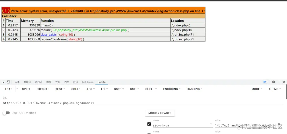The width and height of the screenshot is (287, 134).
Task: Uncheck the sec-ch-ua header checkbox
Action: [149, 124]
